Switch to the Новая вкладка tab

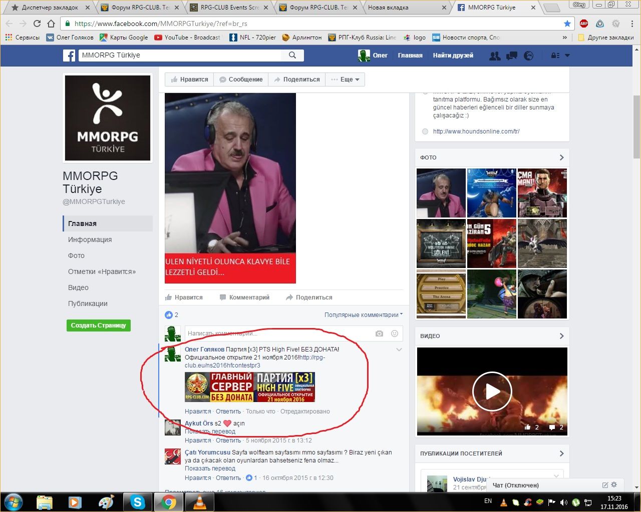(406, 7)
